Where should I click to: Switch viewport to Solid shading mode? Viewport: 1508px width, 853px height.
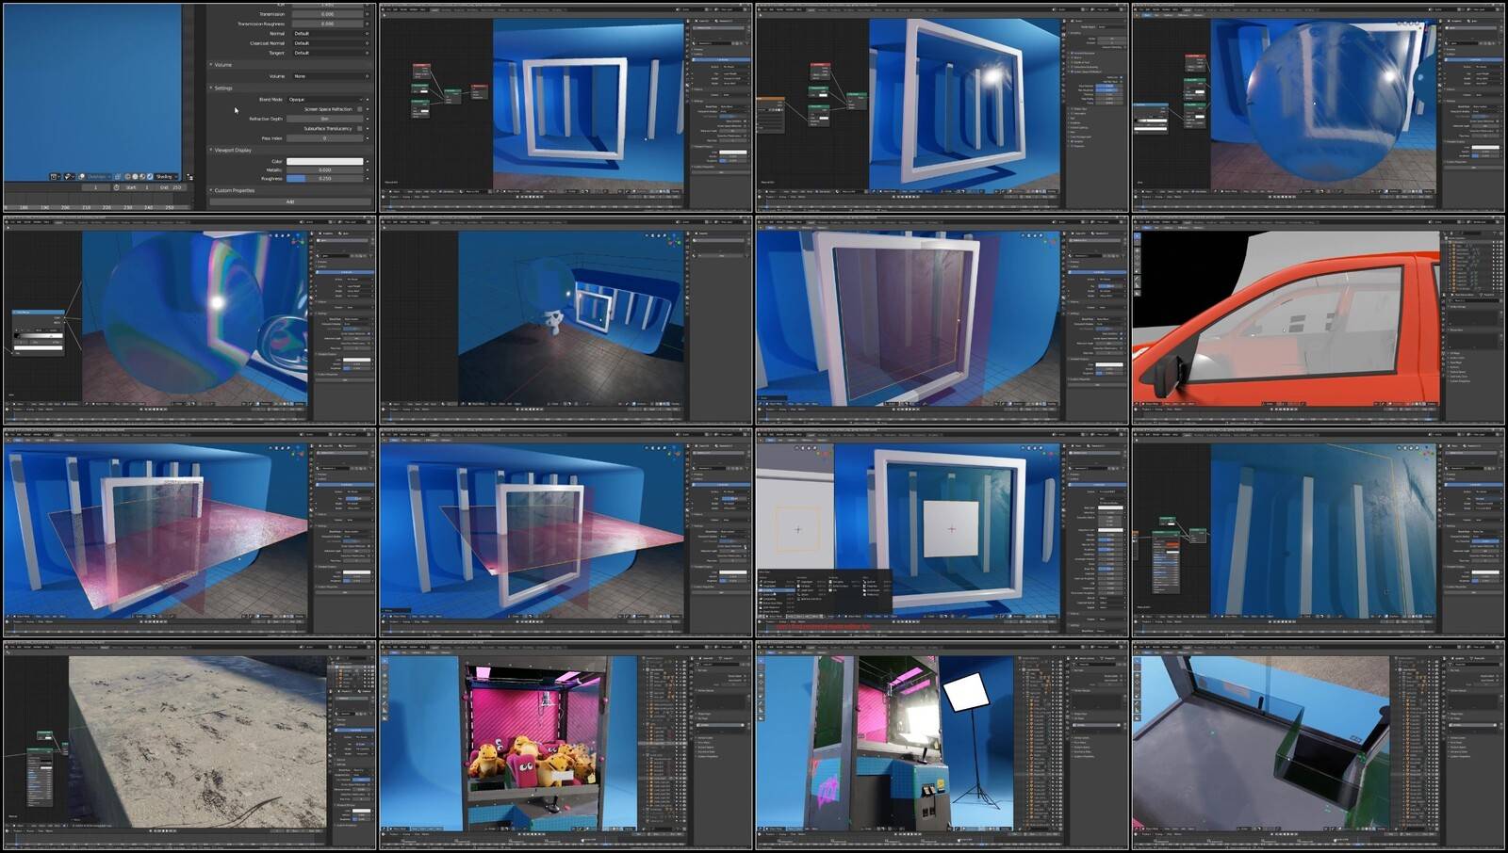coord(135,176)
